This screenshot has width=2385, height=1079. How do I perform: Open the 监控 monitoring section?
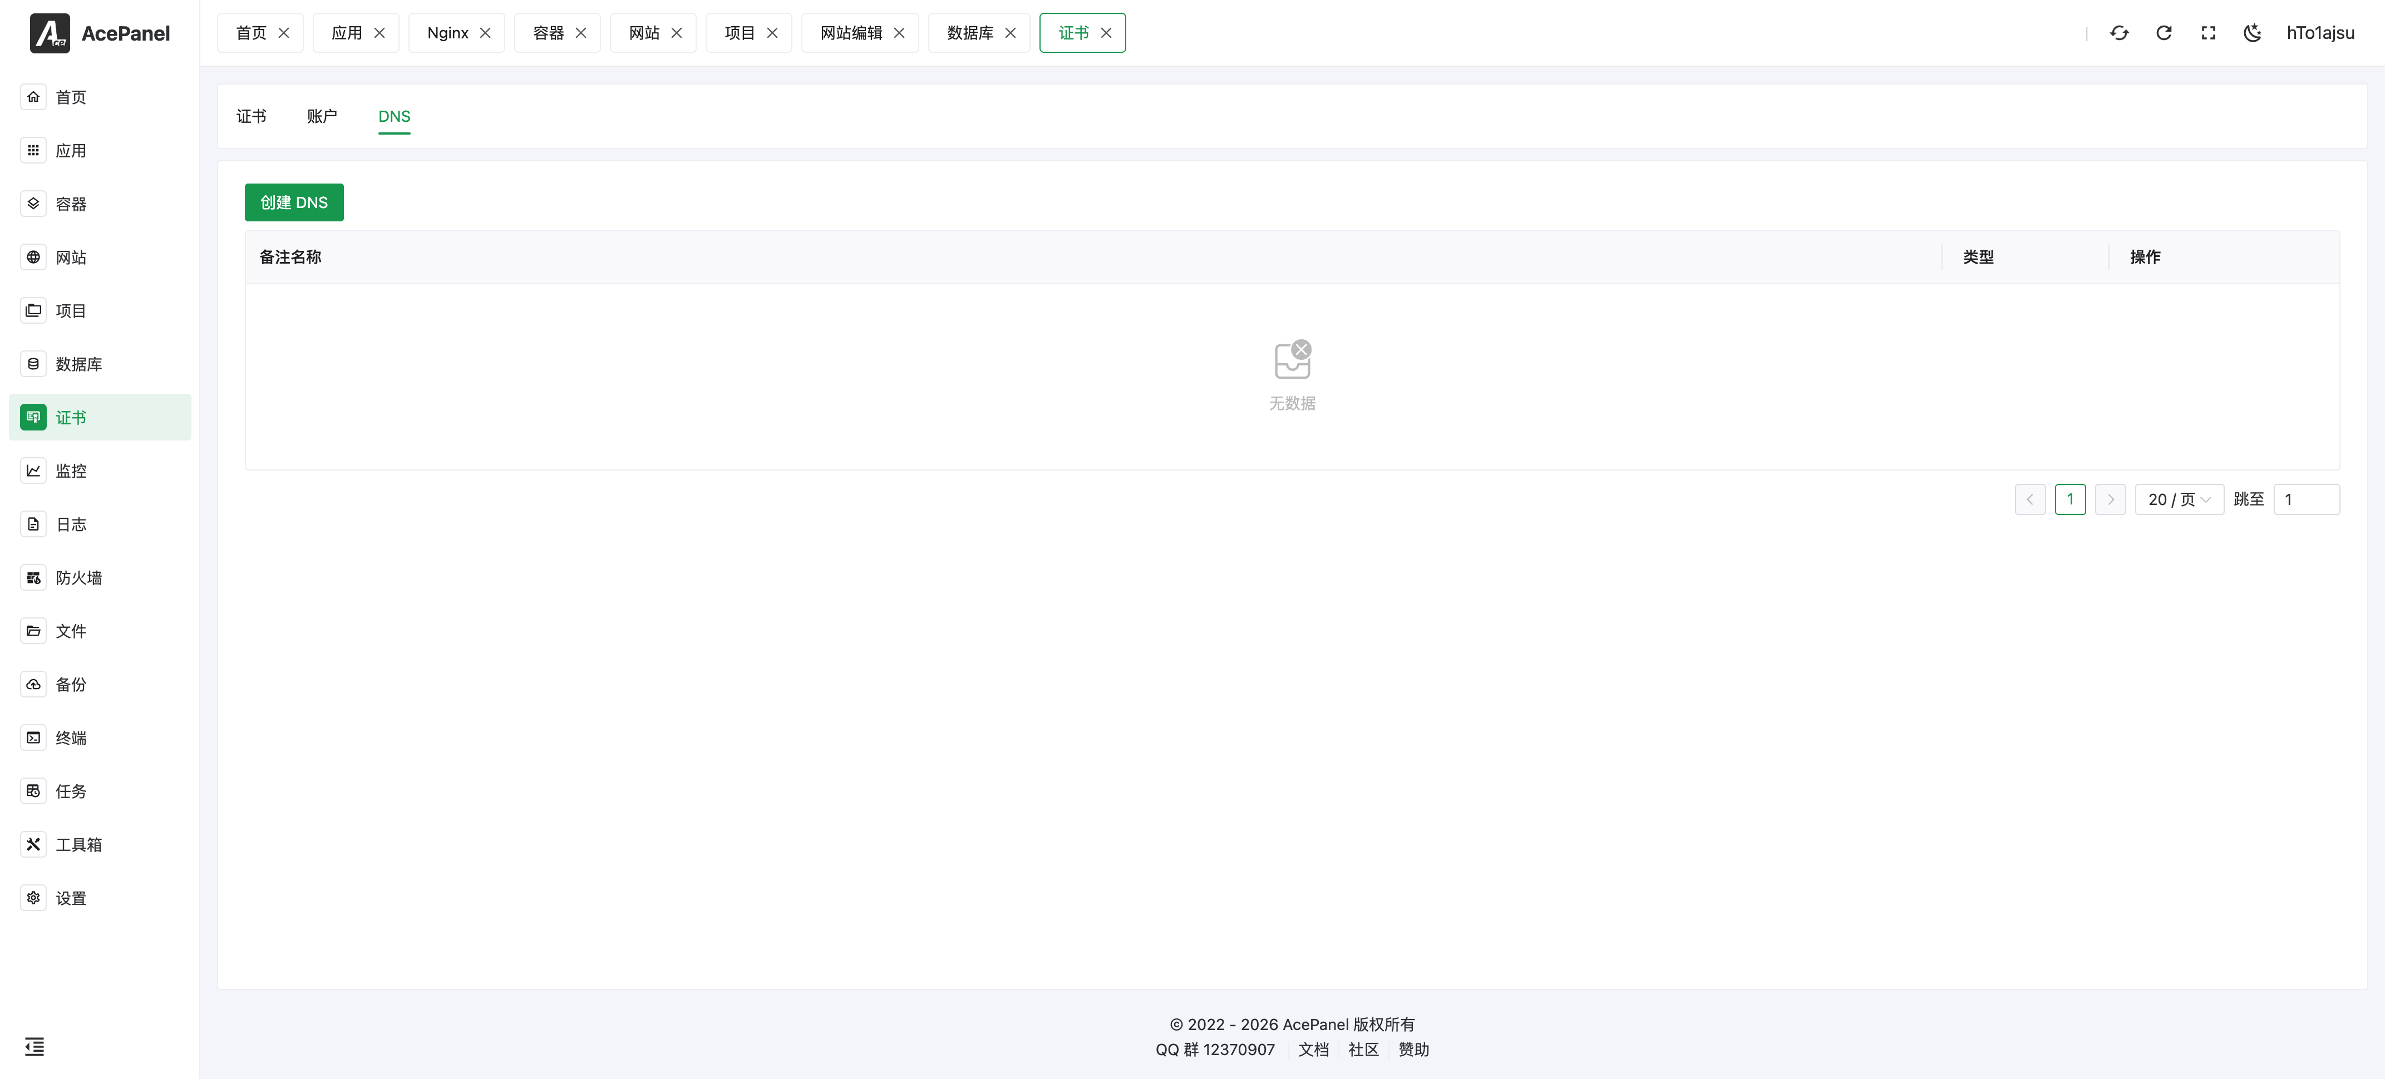70,470
